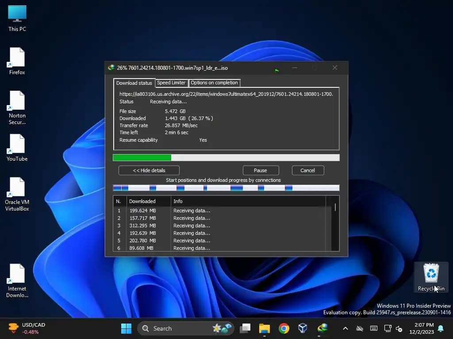Pause the ISO download
Viewport: 453px width, 339px height.
tap(261, 170)
